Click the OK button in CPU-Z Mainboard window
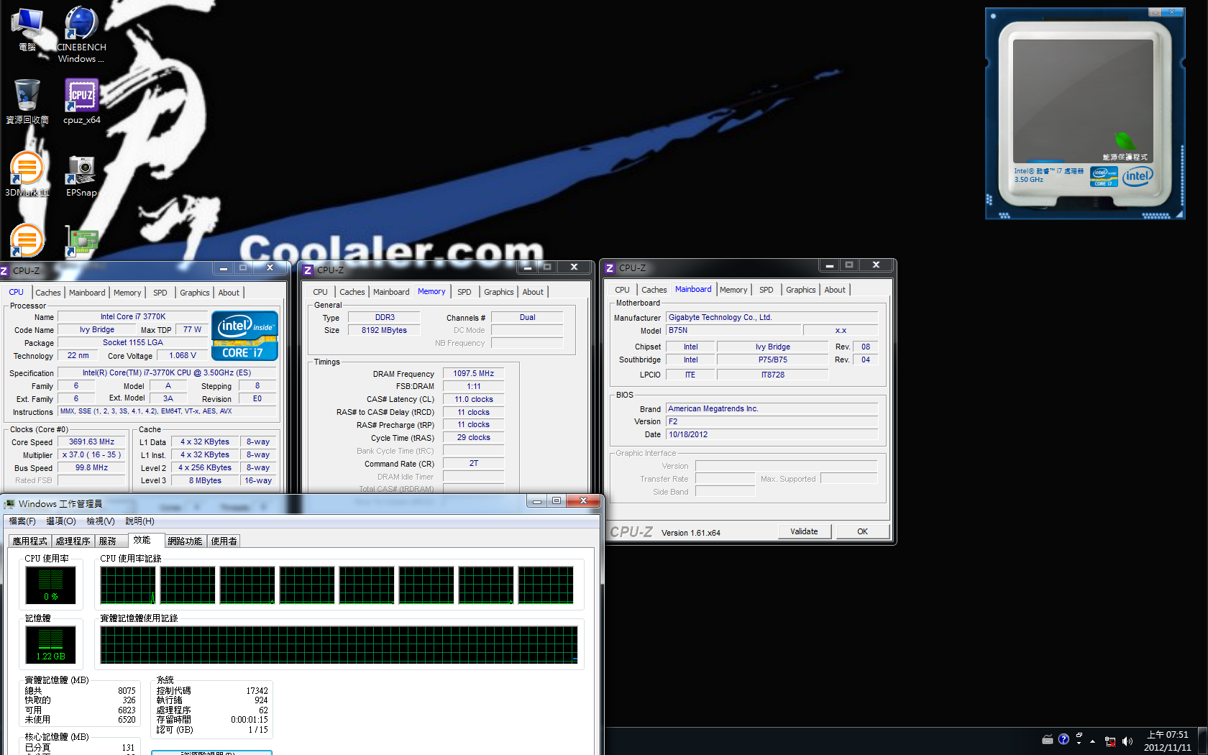This screenshot has width=1208, height=755. tap(862, 531)
